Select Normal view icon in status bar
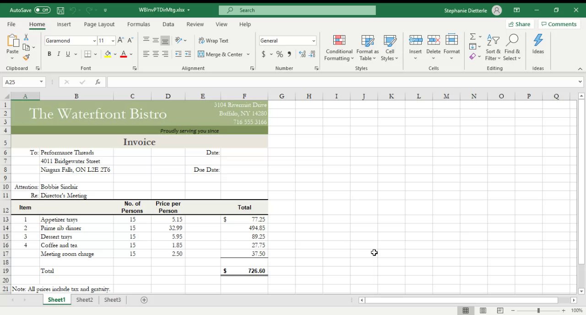The image size is (586, 315). tap(466, 310)
